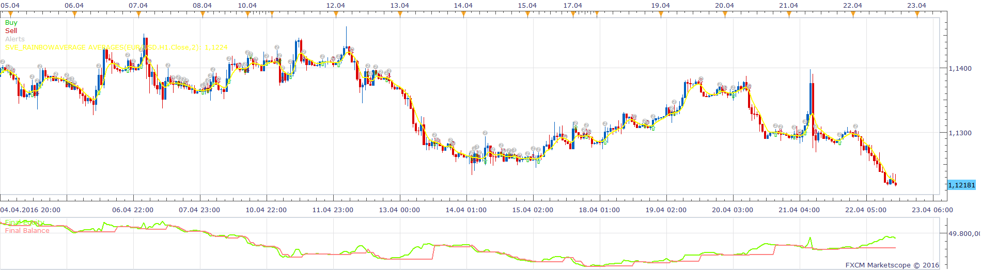This screenshot has height=270, width=981.
Task: Click the orange day marker under 19.04
Action: tap(661, 14)
